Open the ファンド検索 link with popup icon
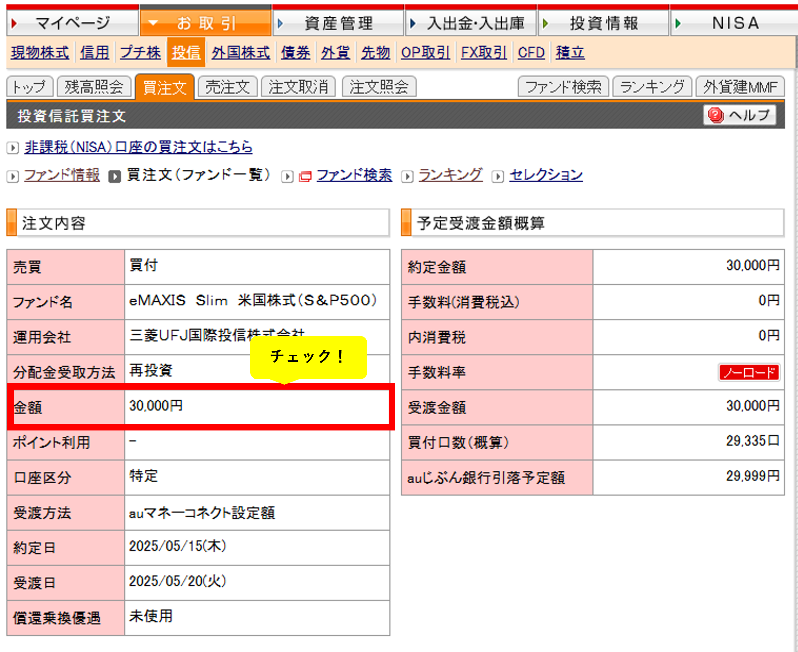 [x=354, y=175]
